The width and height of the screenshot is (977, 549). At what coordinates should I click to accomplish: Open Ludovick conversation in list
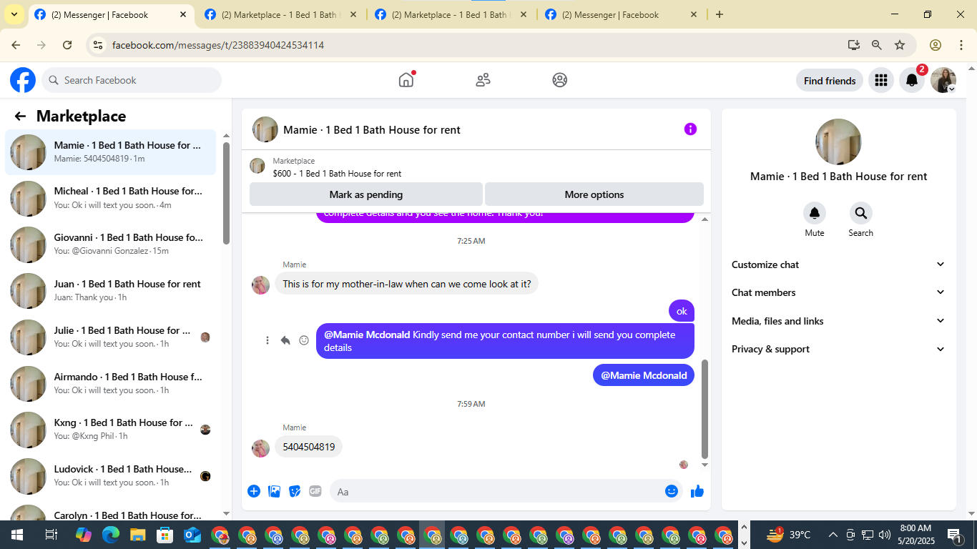(x=111, y=476)
